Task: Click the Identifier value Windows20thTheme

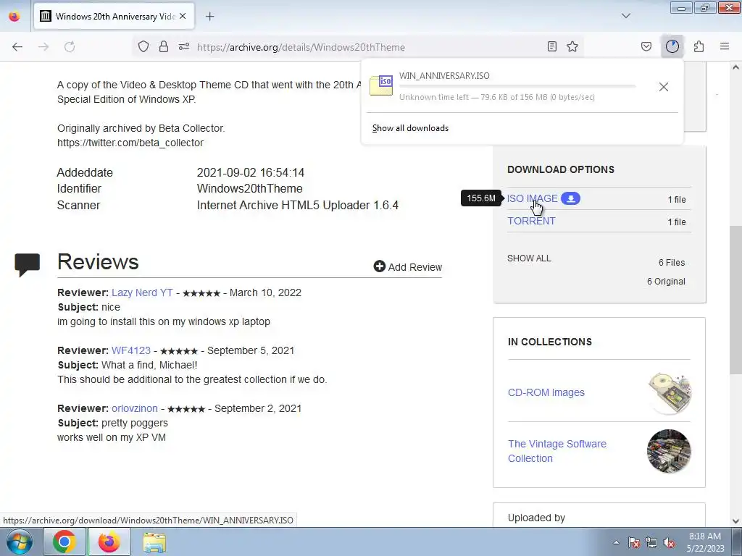Action: pos(250,189)
